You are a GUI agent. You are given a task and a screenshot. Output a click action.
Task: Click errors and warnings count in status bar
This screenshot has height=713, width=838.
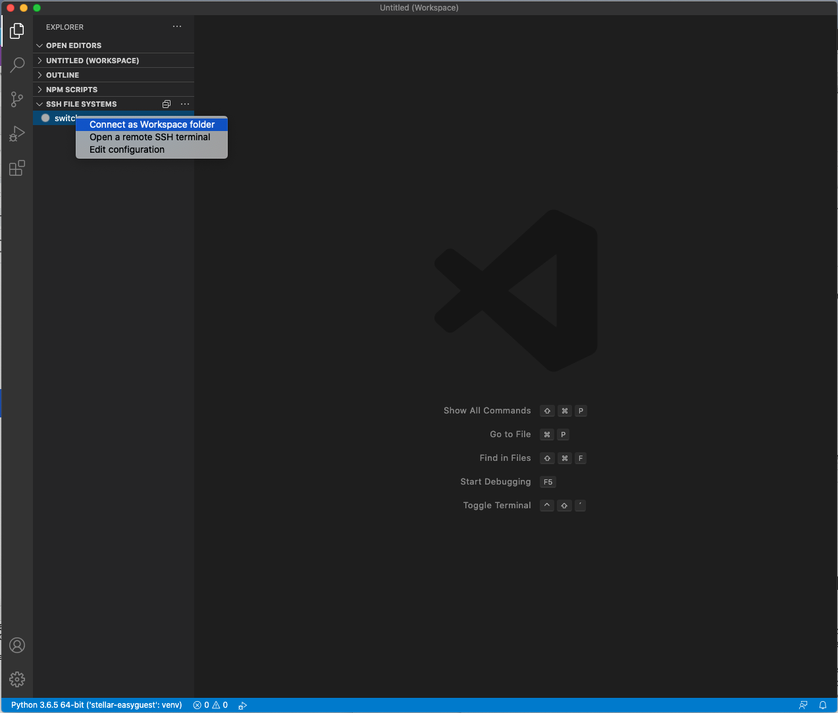[x=211, y=705]
